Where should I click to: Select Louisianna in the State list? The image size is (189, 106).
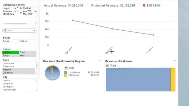tap(9, 63)
